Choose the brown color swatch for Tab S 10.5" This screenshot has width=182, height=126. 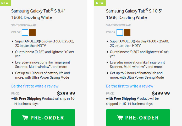[x=127, y=32]
